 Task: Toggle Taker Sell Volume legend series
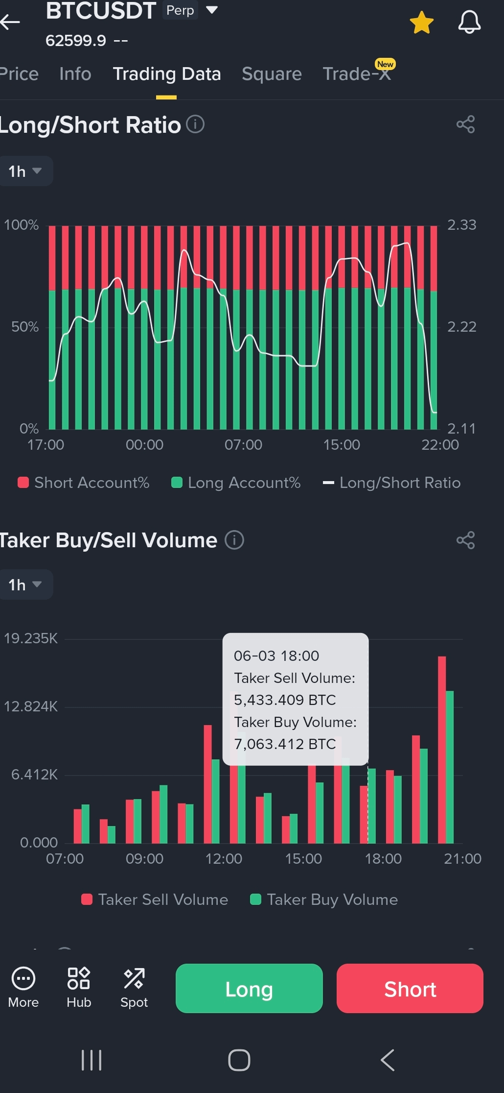tap(155, 899)
